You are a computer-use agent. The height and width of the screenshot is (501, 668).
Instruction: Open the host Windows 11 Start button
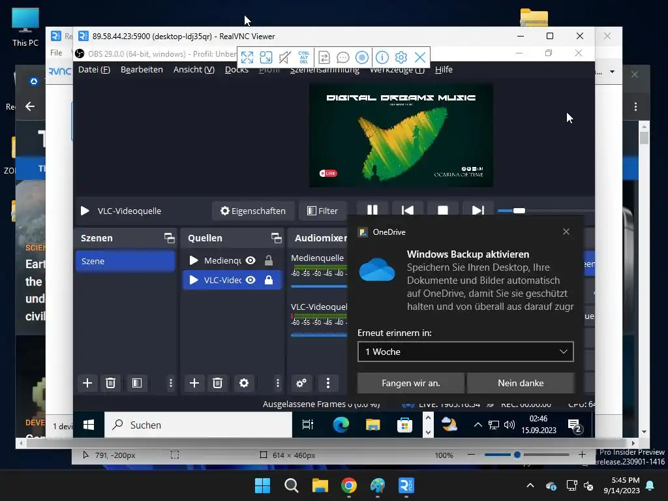[x=262, y=485]
